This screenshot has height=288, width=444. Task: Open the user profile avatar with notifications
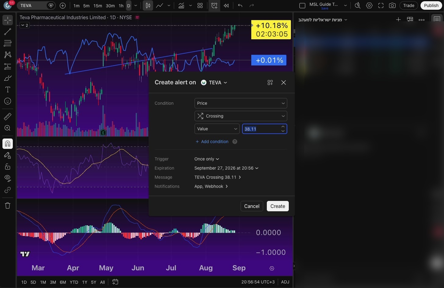click(8, 5)
